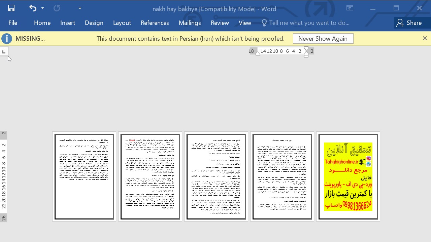Open Ribbon Display Options
Image resolution: width=431 pixels, height=242 pixels.
[x=350, y=8]
